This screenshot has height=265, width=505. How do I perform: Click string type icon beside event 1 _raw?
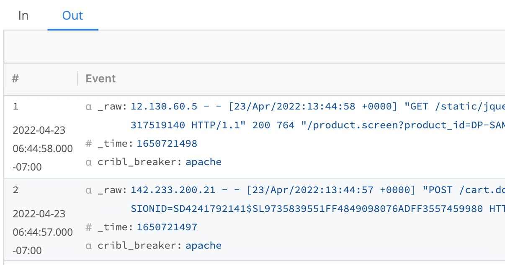pyautogui.click(x=88, y=107)
